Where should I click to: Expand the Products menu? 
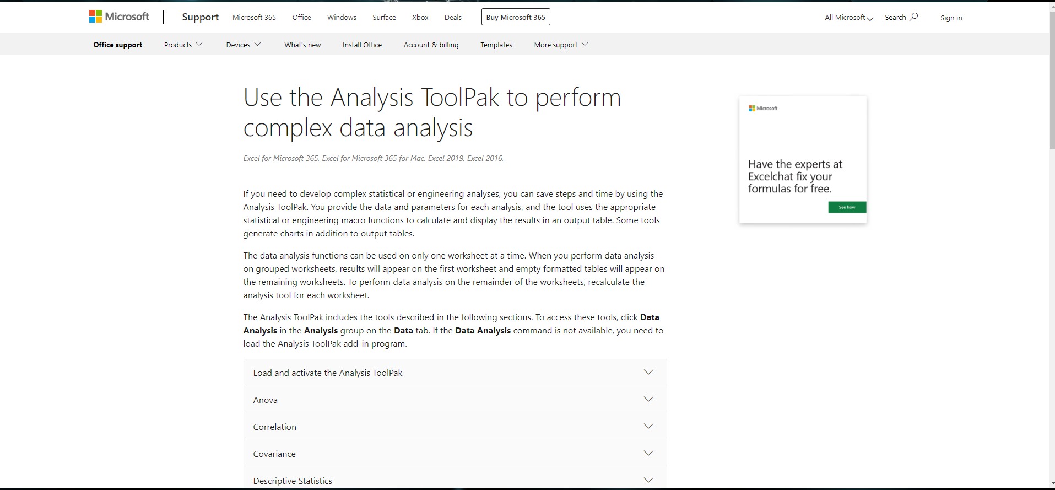click(183, 45)
